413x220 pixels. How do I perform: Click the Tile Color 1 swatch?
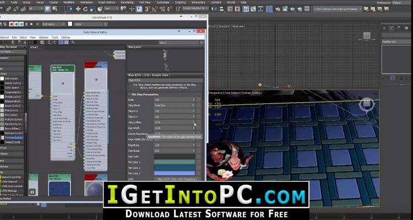click(x=175, y=162)
